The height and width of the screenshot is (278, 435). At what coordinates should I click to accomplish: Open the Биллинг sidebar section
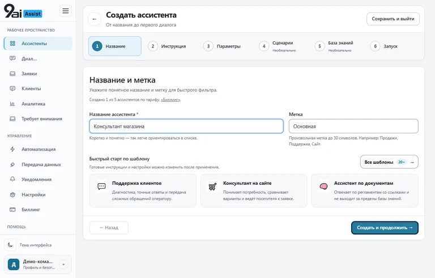(38, 210)
